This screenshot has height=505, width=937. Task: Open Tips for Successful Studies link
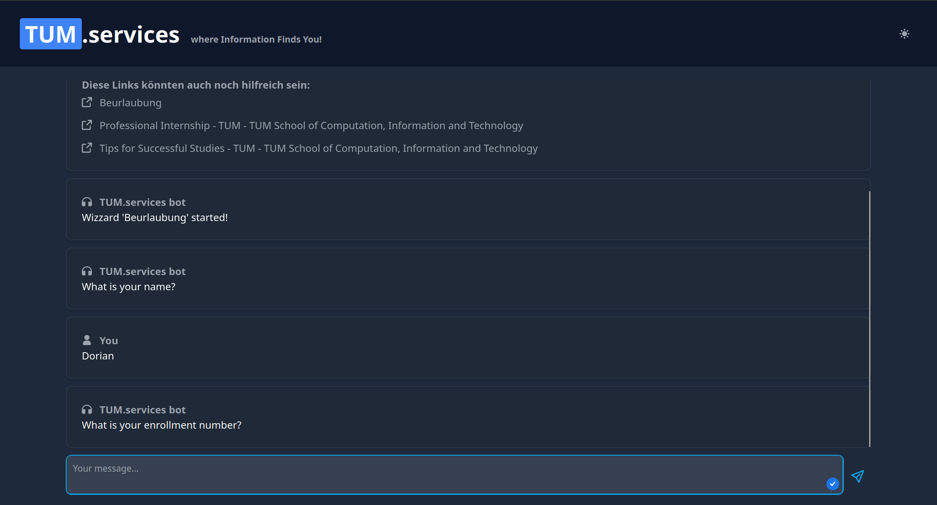click(318, 149)
